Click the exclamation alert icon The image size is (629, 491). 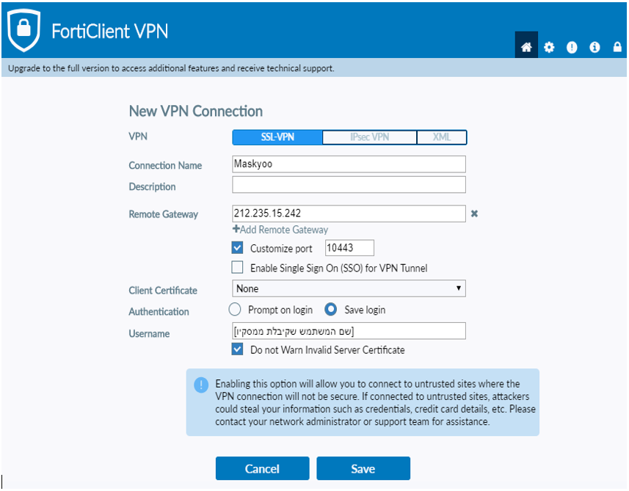tap(572, 47)
